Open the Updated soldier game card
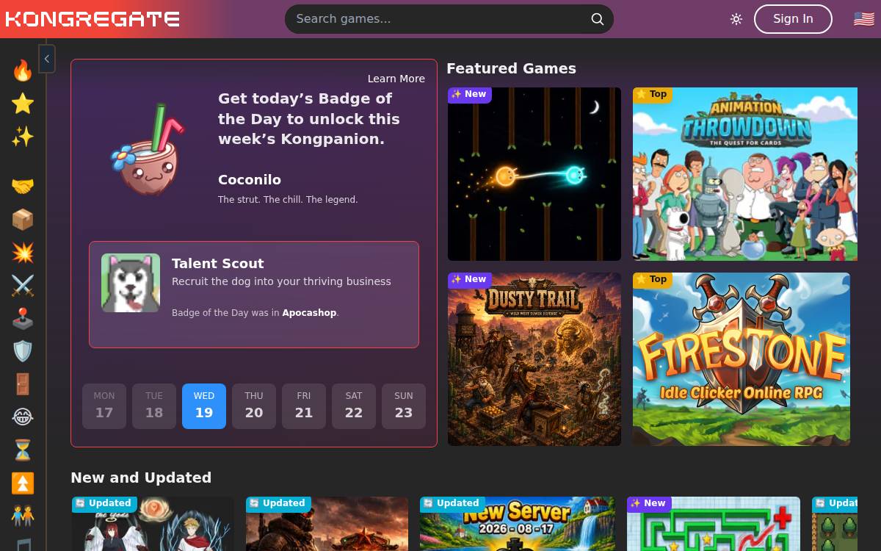 [x=327, y=524]
